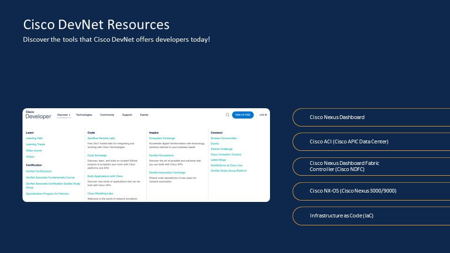Select the Cisco Nexus Dashboard pill
Screen dimensions: 450x253
tap(371, 117)
